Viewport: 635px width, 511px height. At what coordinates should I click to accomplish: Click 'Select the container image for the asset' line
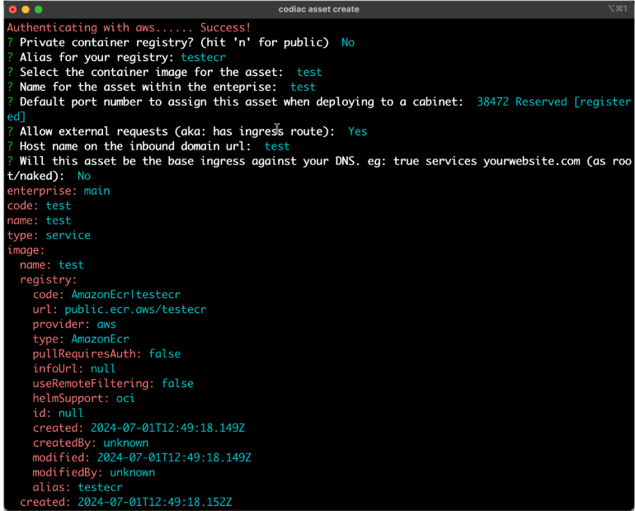click(165, 72)
